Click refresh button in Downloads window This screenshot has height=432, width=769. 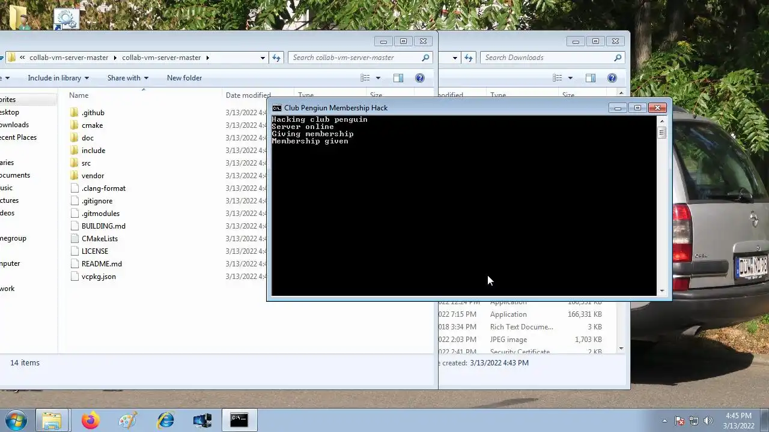[x=469, y=58]
